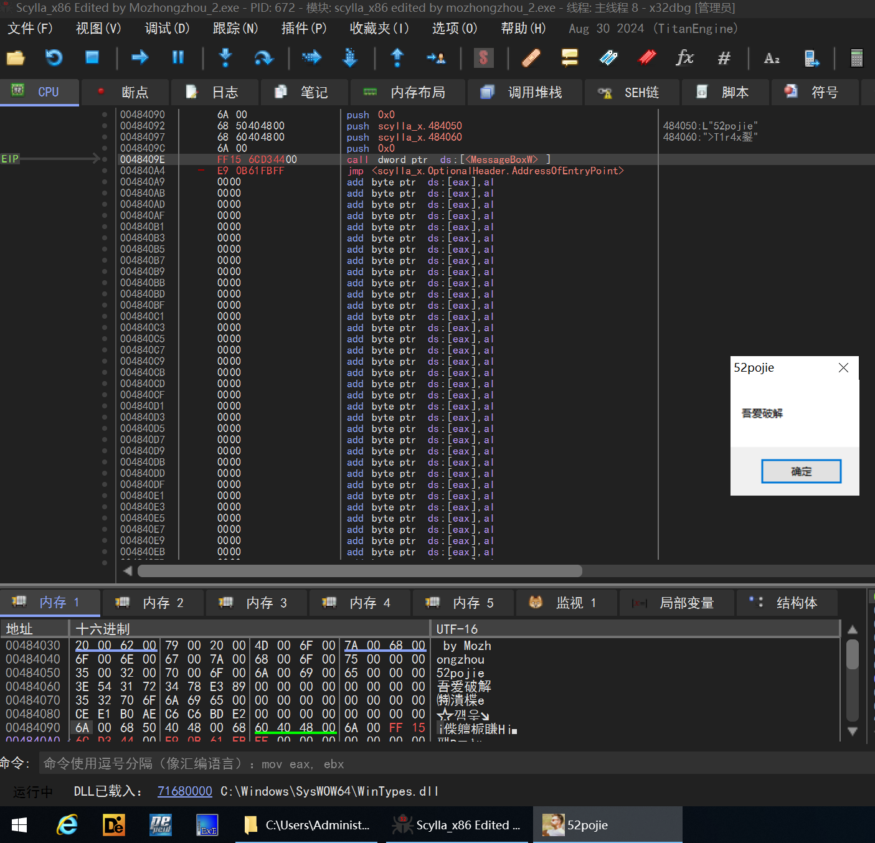The height and width of the screenshot is (843, 875).
Task: Search strings with the Az icon
Action: tap(772, 58)
